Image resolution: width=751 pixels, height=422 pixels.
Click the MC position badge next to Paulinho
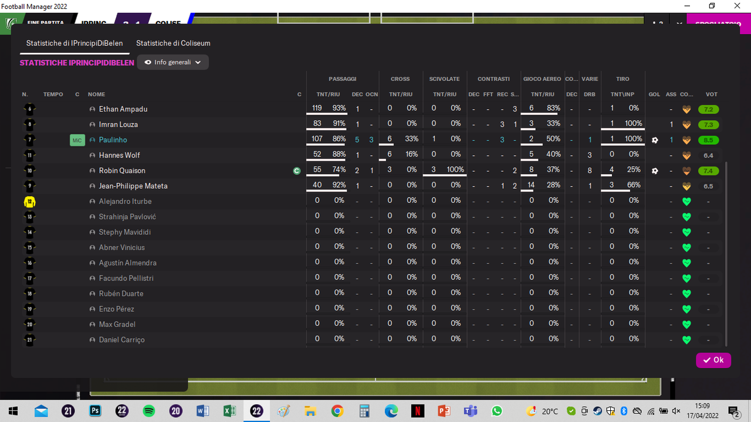[77, 140]
